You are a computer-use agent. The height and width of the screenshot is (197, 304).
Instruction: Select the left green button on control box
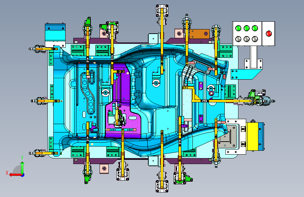pyautogui.click(x=238, y=28)
